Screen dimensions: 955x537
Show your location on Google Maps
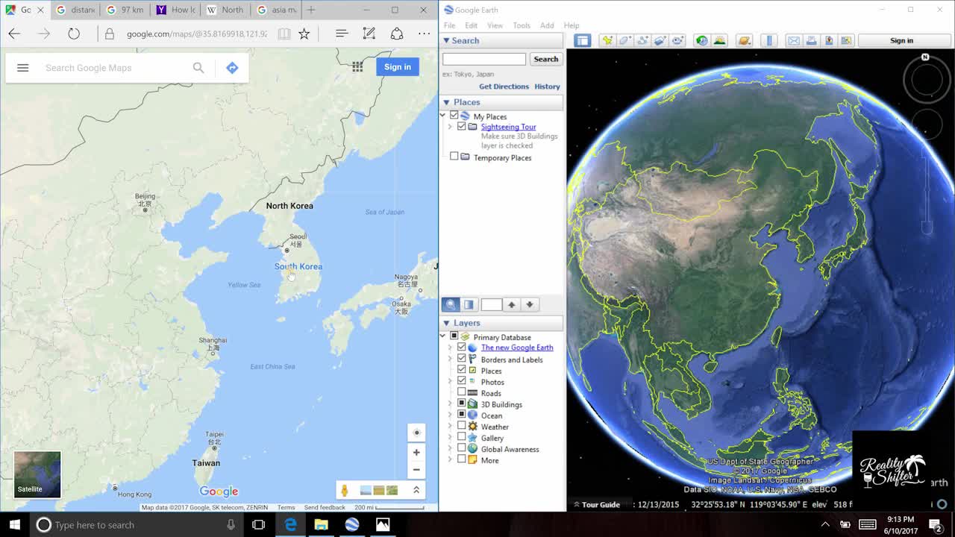(416, 433)
